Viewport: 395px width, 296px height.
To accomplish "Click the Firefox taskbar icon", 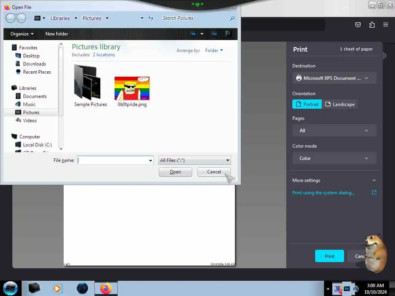I will click(106, 288).
